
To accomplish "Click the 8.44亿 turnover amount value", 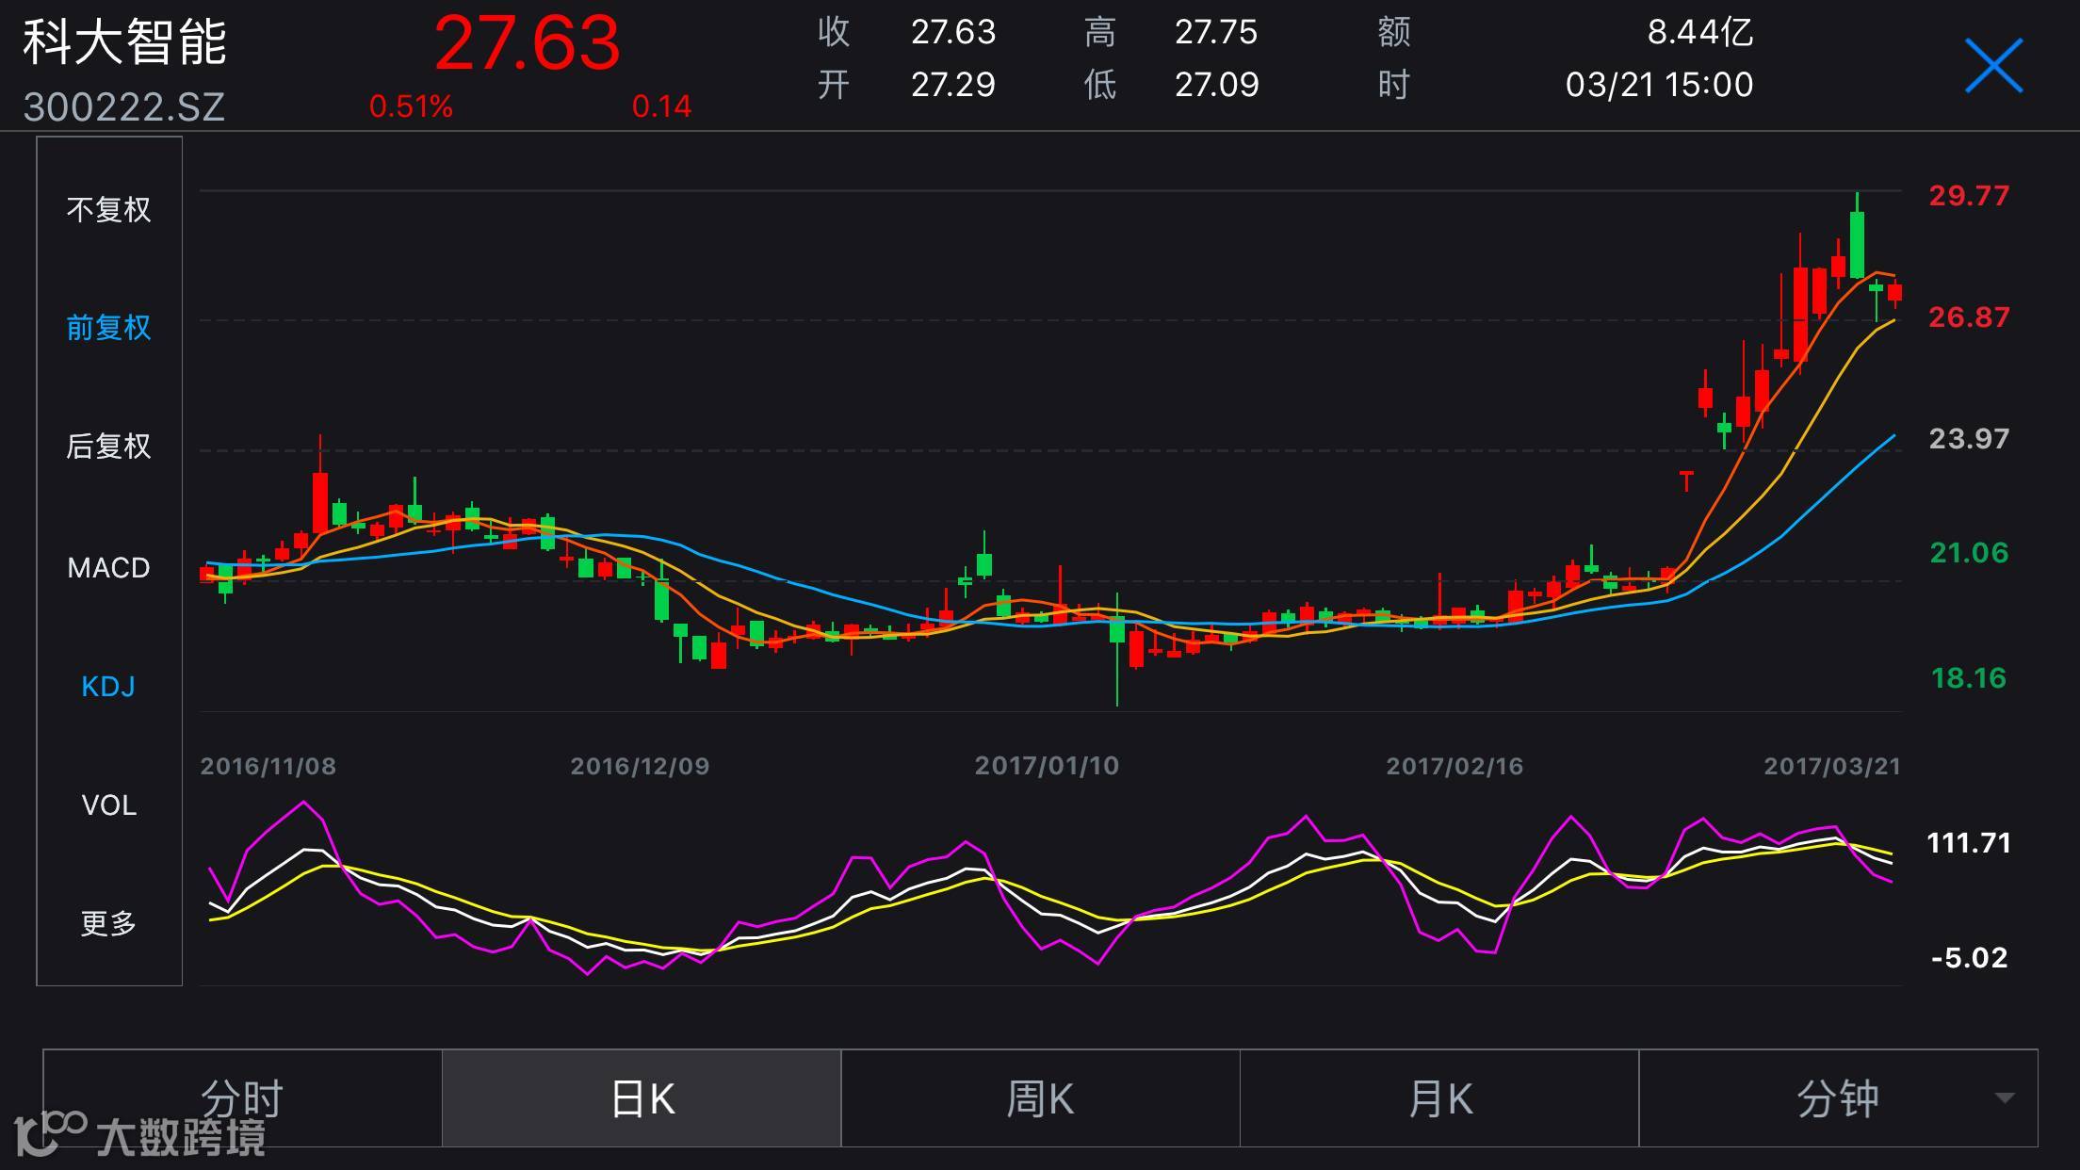I will point(1698,33).
